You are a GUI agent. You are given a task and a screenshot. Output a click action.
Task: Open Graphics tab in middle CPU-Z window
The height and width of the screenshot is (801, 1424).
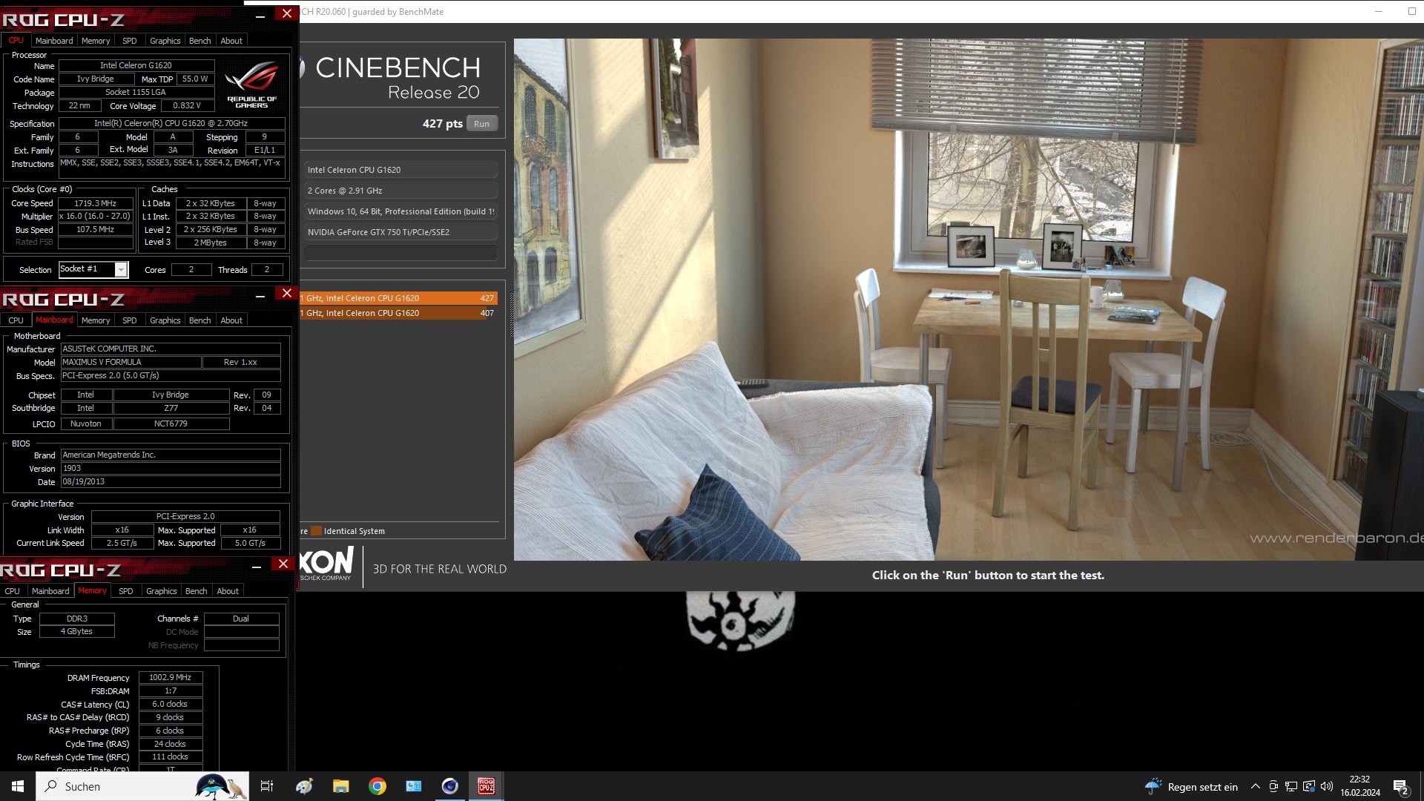[x=165, y=320]
